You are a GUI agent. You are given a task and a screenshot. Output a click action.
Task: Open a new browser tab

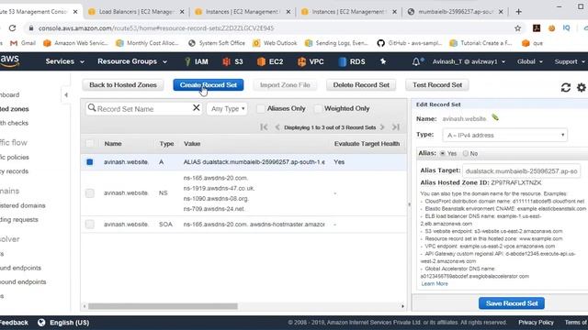pos(518,12)
